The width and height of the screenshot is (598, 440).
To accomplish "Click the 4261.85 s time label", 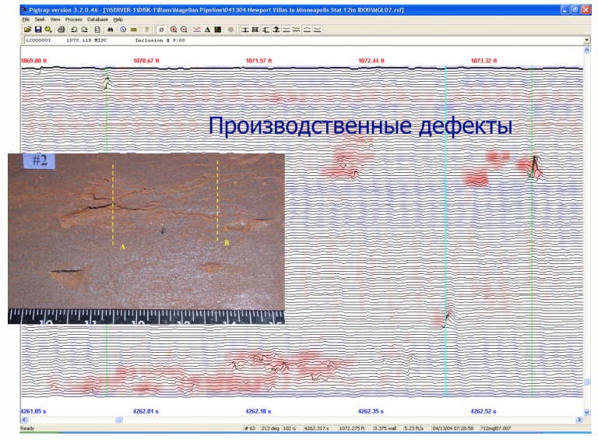I will click(x=33, y=411).
